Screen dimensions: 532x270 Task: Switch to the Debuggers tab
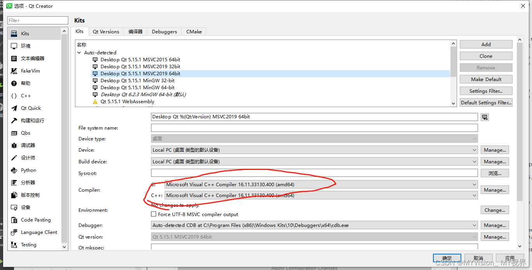[x=164, y=32]
